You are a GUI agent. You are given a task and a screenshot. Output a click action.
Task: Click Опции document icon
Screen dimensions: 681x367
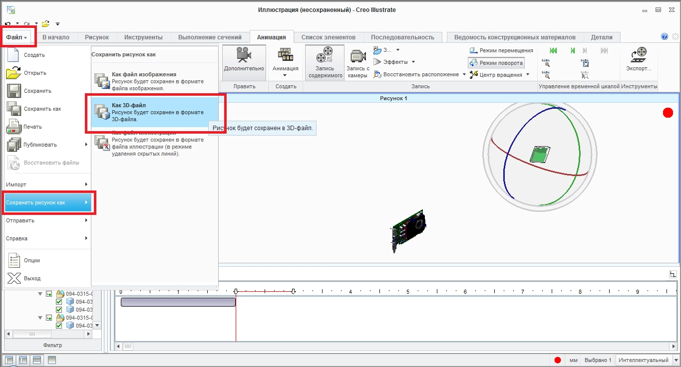[x=13, y=260]
